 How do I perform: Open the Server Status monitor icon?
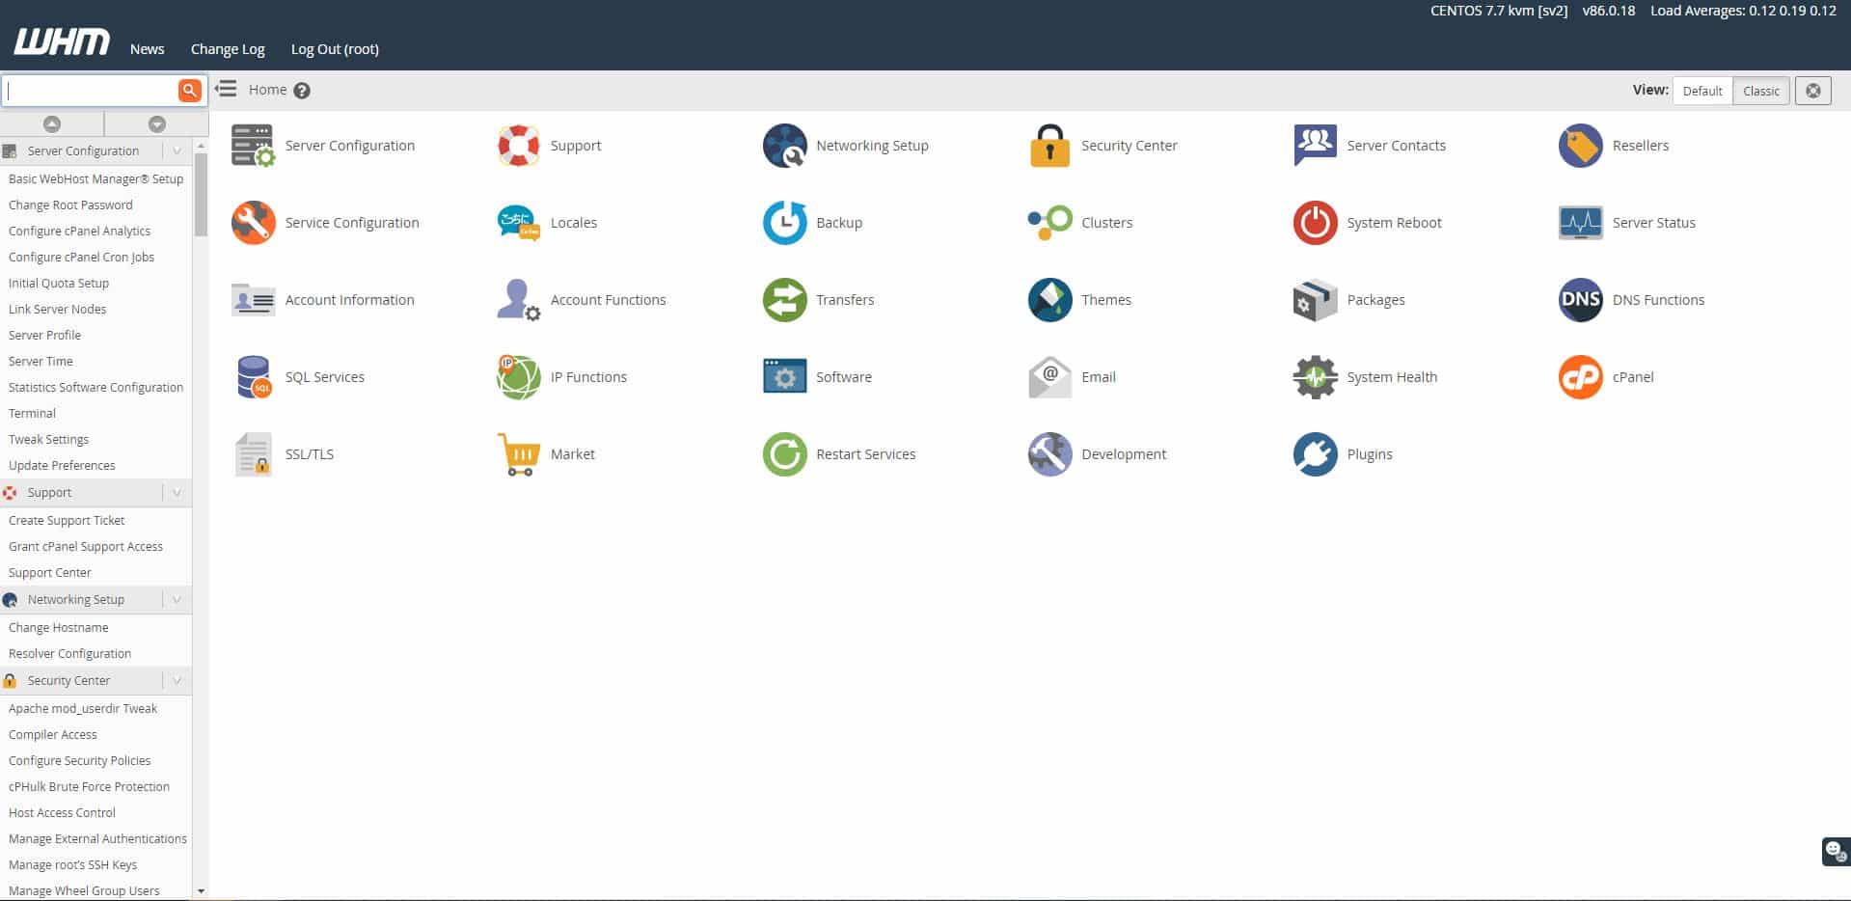1580,223
